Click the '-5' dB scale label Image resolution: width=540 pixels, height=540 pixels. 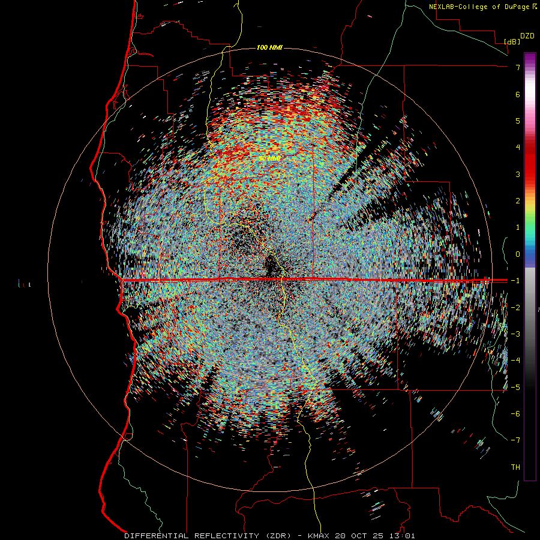click(x=515, y=388)
